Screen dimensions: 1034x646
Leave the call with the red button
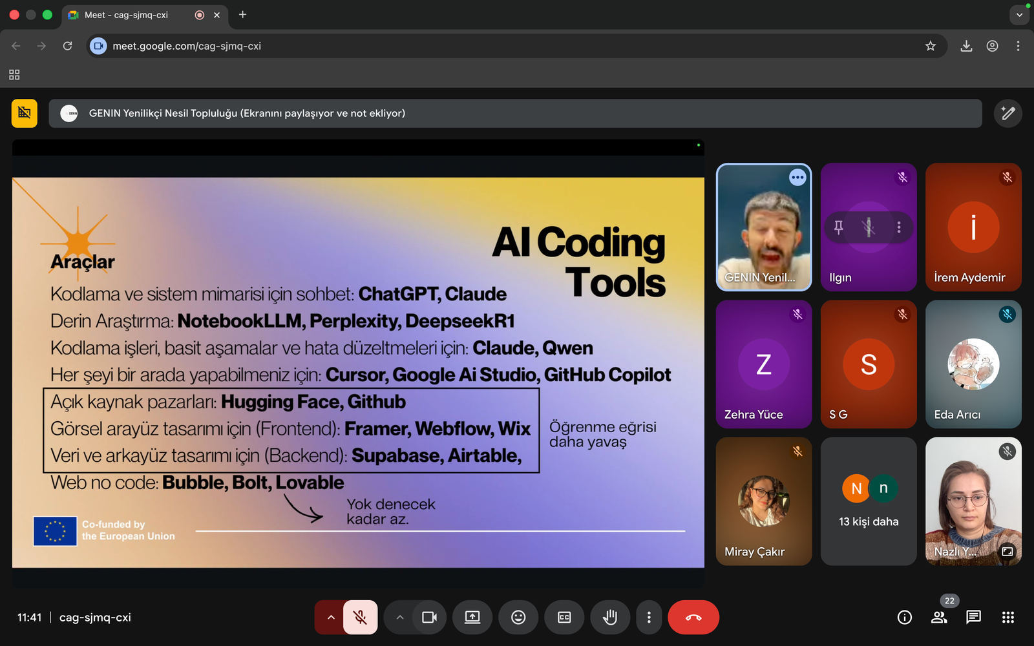693,618
